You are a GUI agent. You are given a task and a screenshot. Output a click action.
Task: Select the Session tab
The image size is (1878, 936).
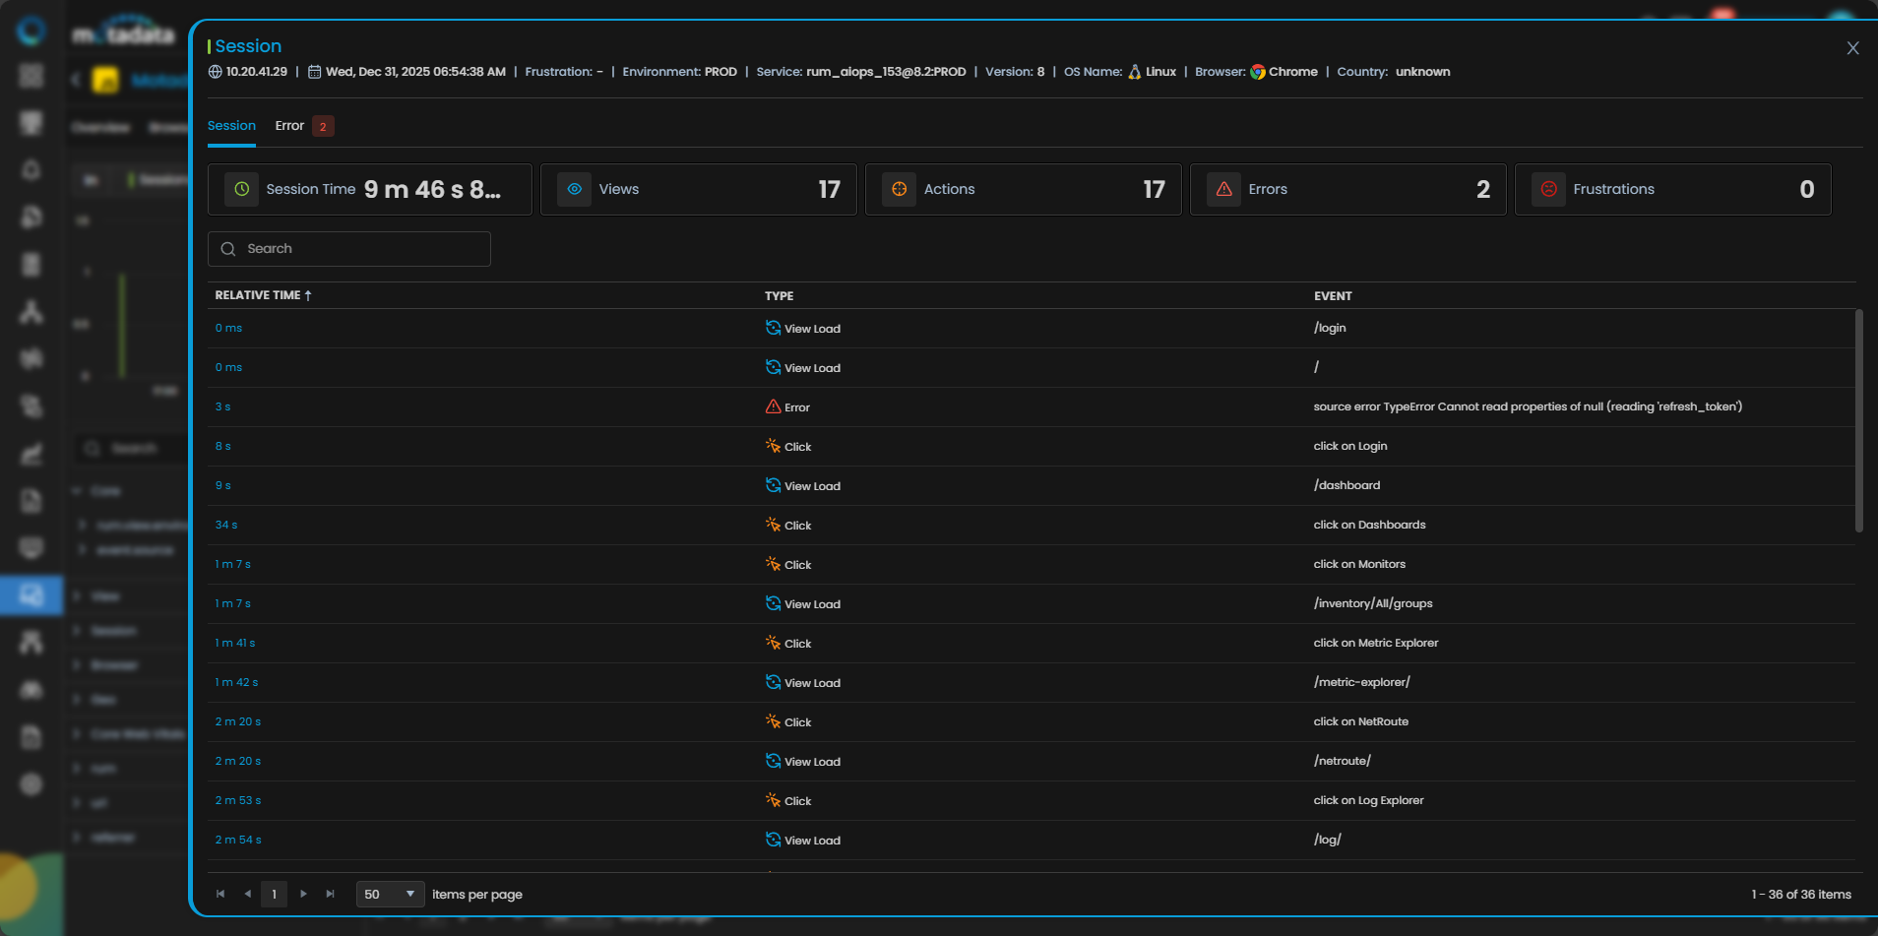tap(231, 126)
